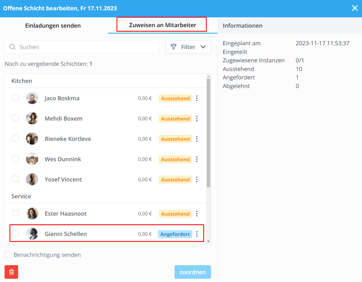This screenshot has height=282, width=362.
Task: Open options menu for Ester Haasnoot
Action: click(x=197, y=213)
